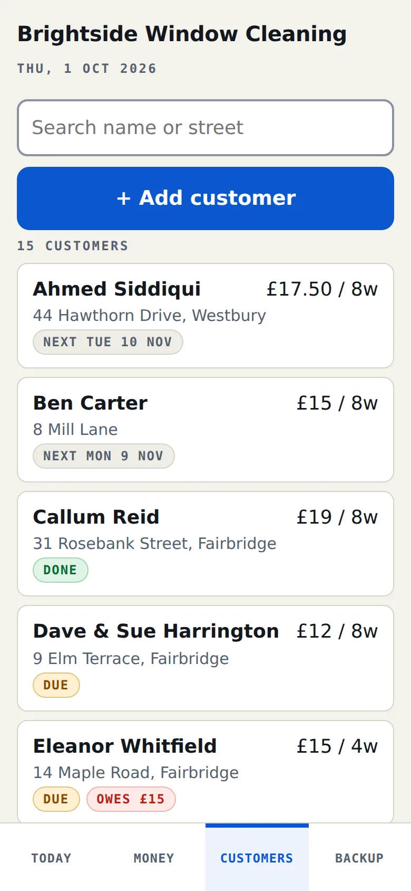Click the Search name or street field
The image size is (411, 891).
pos(205,128)
